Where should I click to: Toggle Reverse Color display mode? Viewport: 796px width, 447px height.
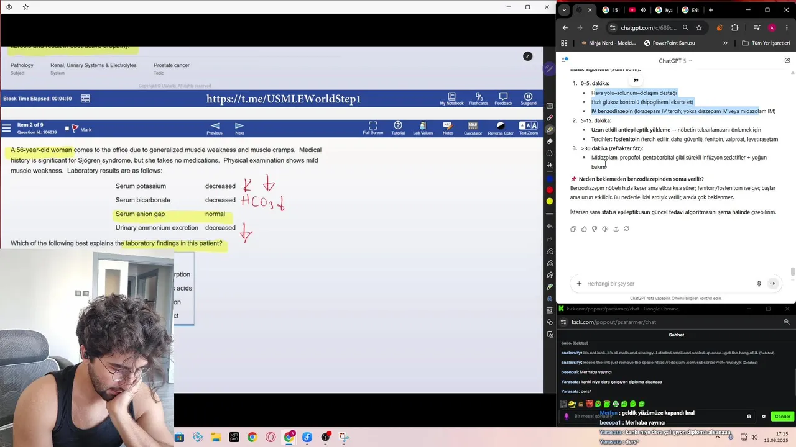pyautogui.click(x=501, y=129)
